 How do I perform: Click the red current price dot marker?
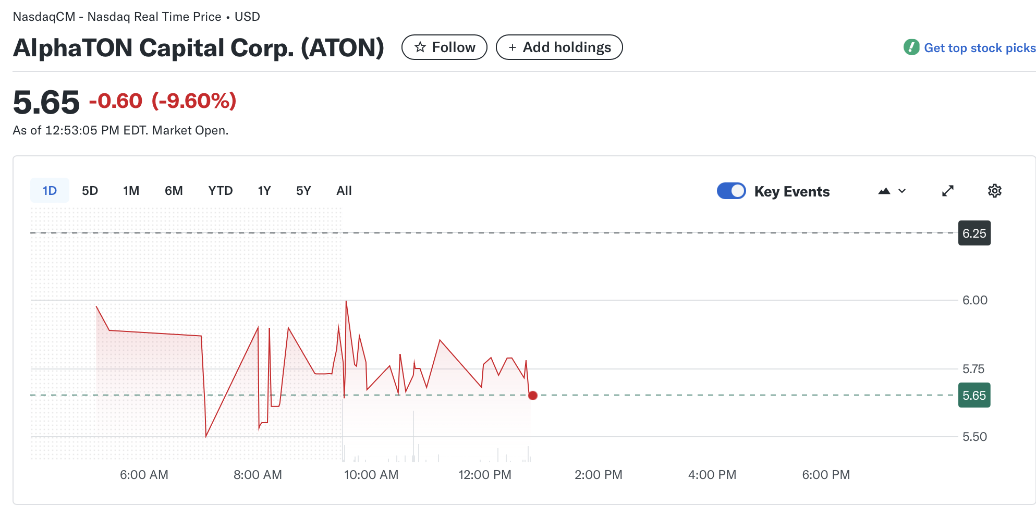click(532, 396)
